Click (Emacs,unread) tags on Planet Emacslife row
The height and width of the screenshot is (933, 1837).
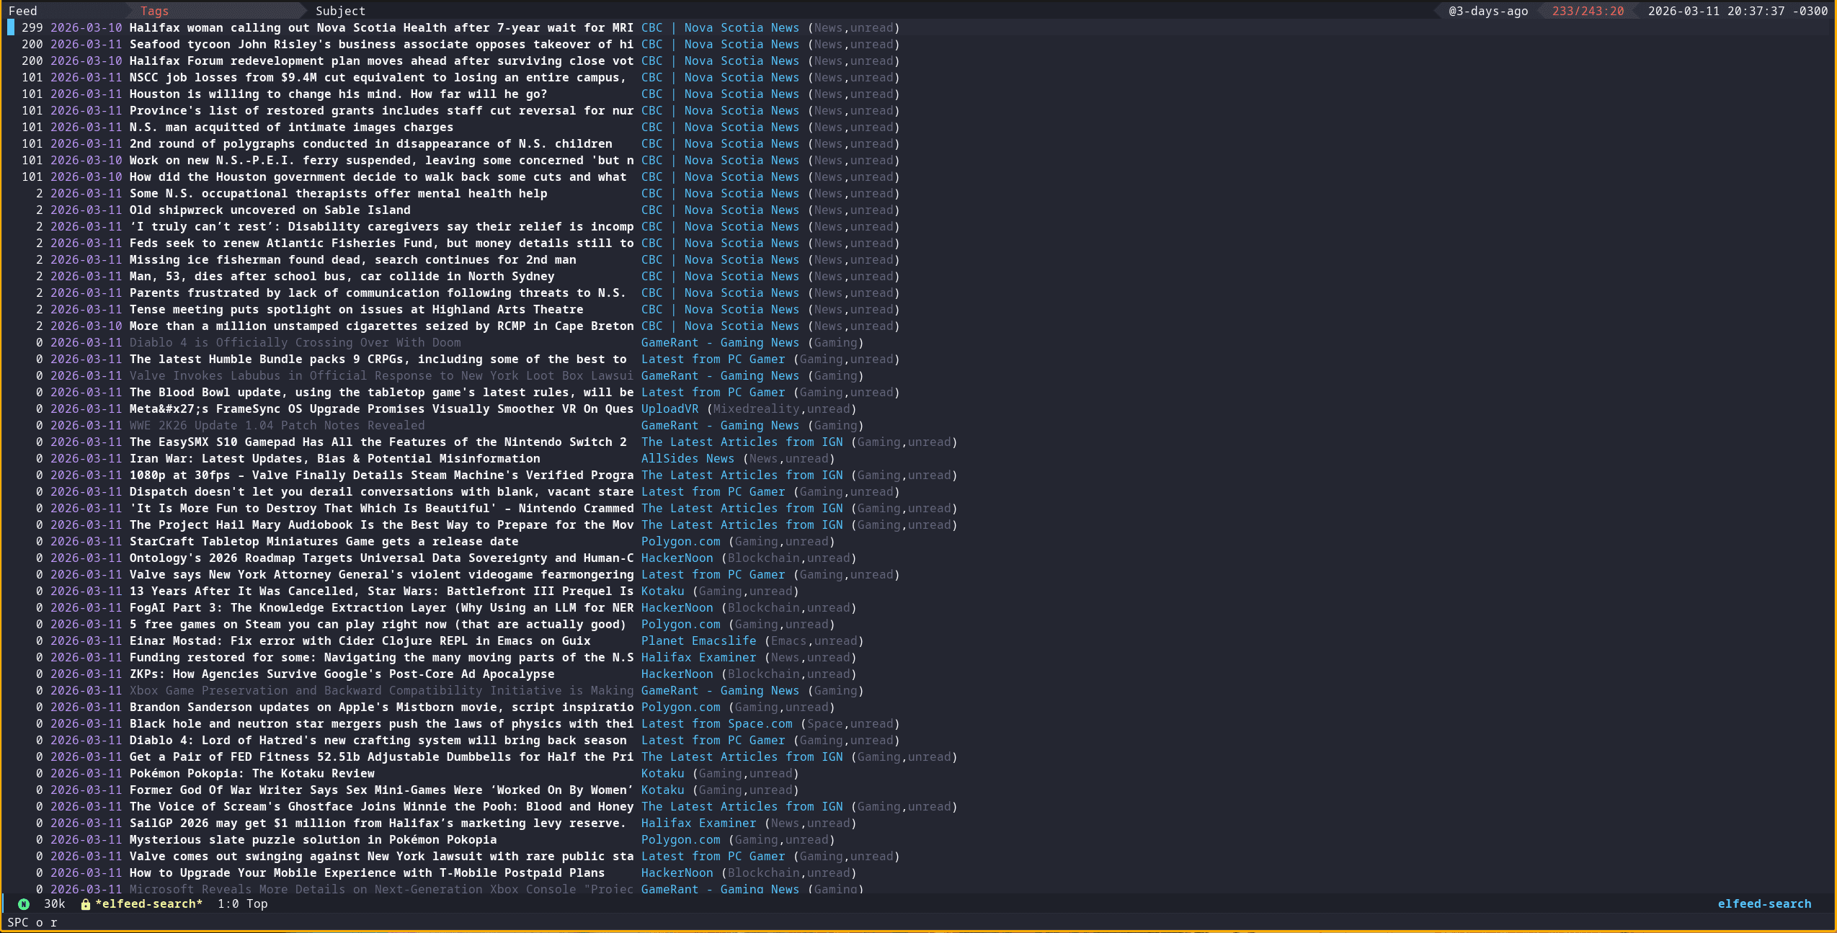[x=814, y=640]
